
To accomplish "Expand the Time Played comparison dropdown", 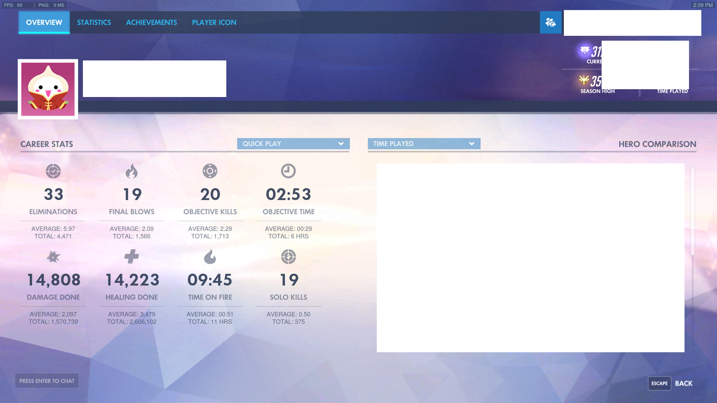I will 424,144.
